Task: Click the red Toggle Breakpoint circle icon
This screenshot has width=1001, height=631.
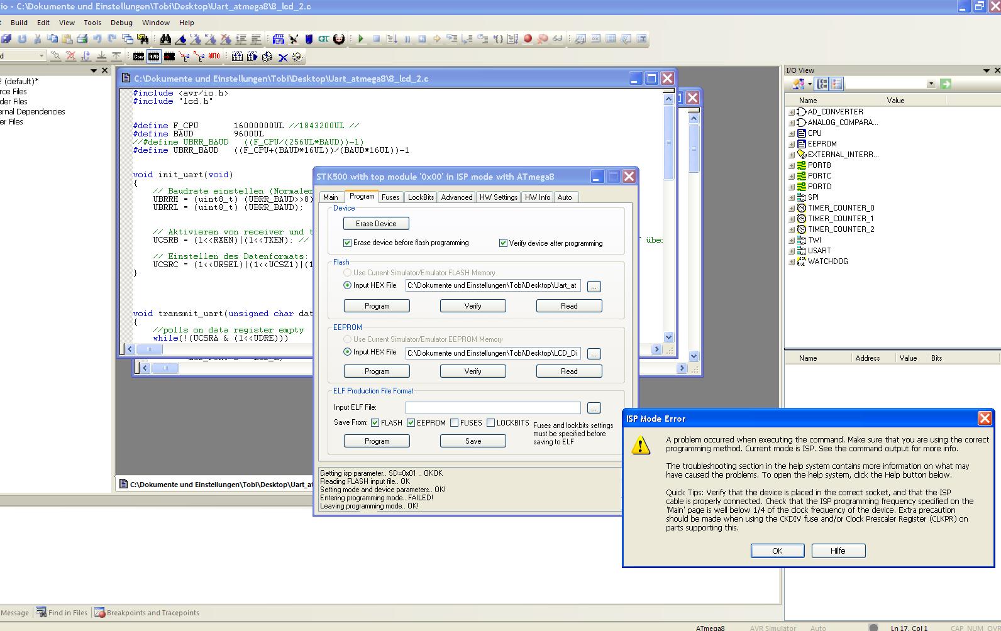Action: coord(528,39)
